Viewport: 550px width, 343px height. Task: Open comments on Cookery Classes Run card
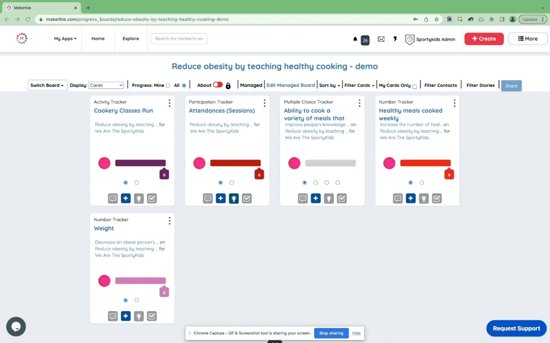coord(113,198)
